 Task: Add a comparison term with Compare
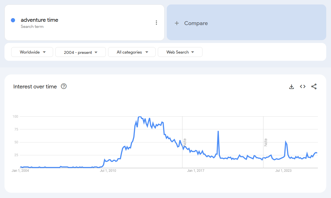246,23
